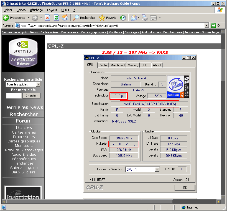This screenshot has width=227, height=211.
Task: Open the Outils menu
Action: pyautogui.click(x=65, y=10)
